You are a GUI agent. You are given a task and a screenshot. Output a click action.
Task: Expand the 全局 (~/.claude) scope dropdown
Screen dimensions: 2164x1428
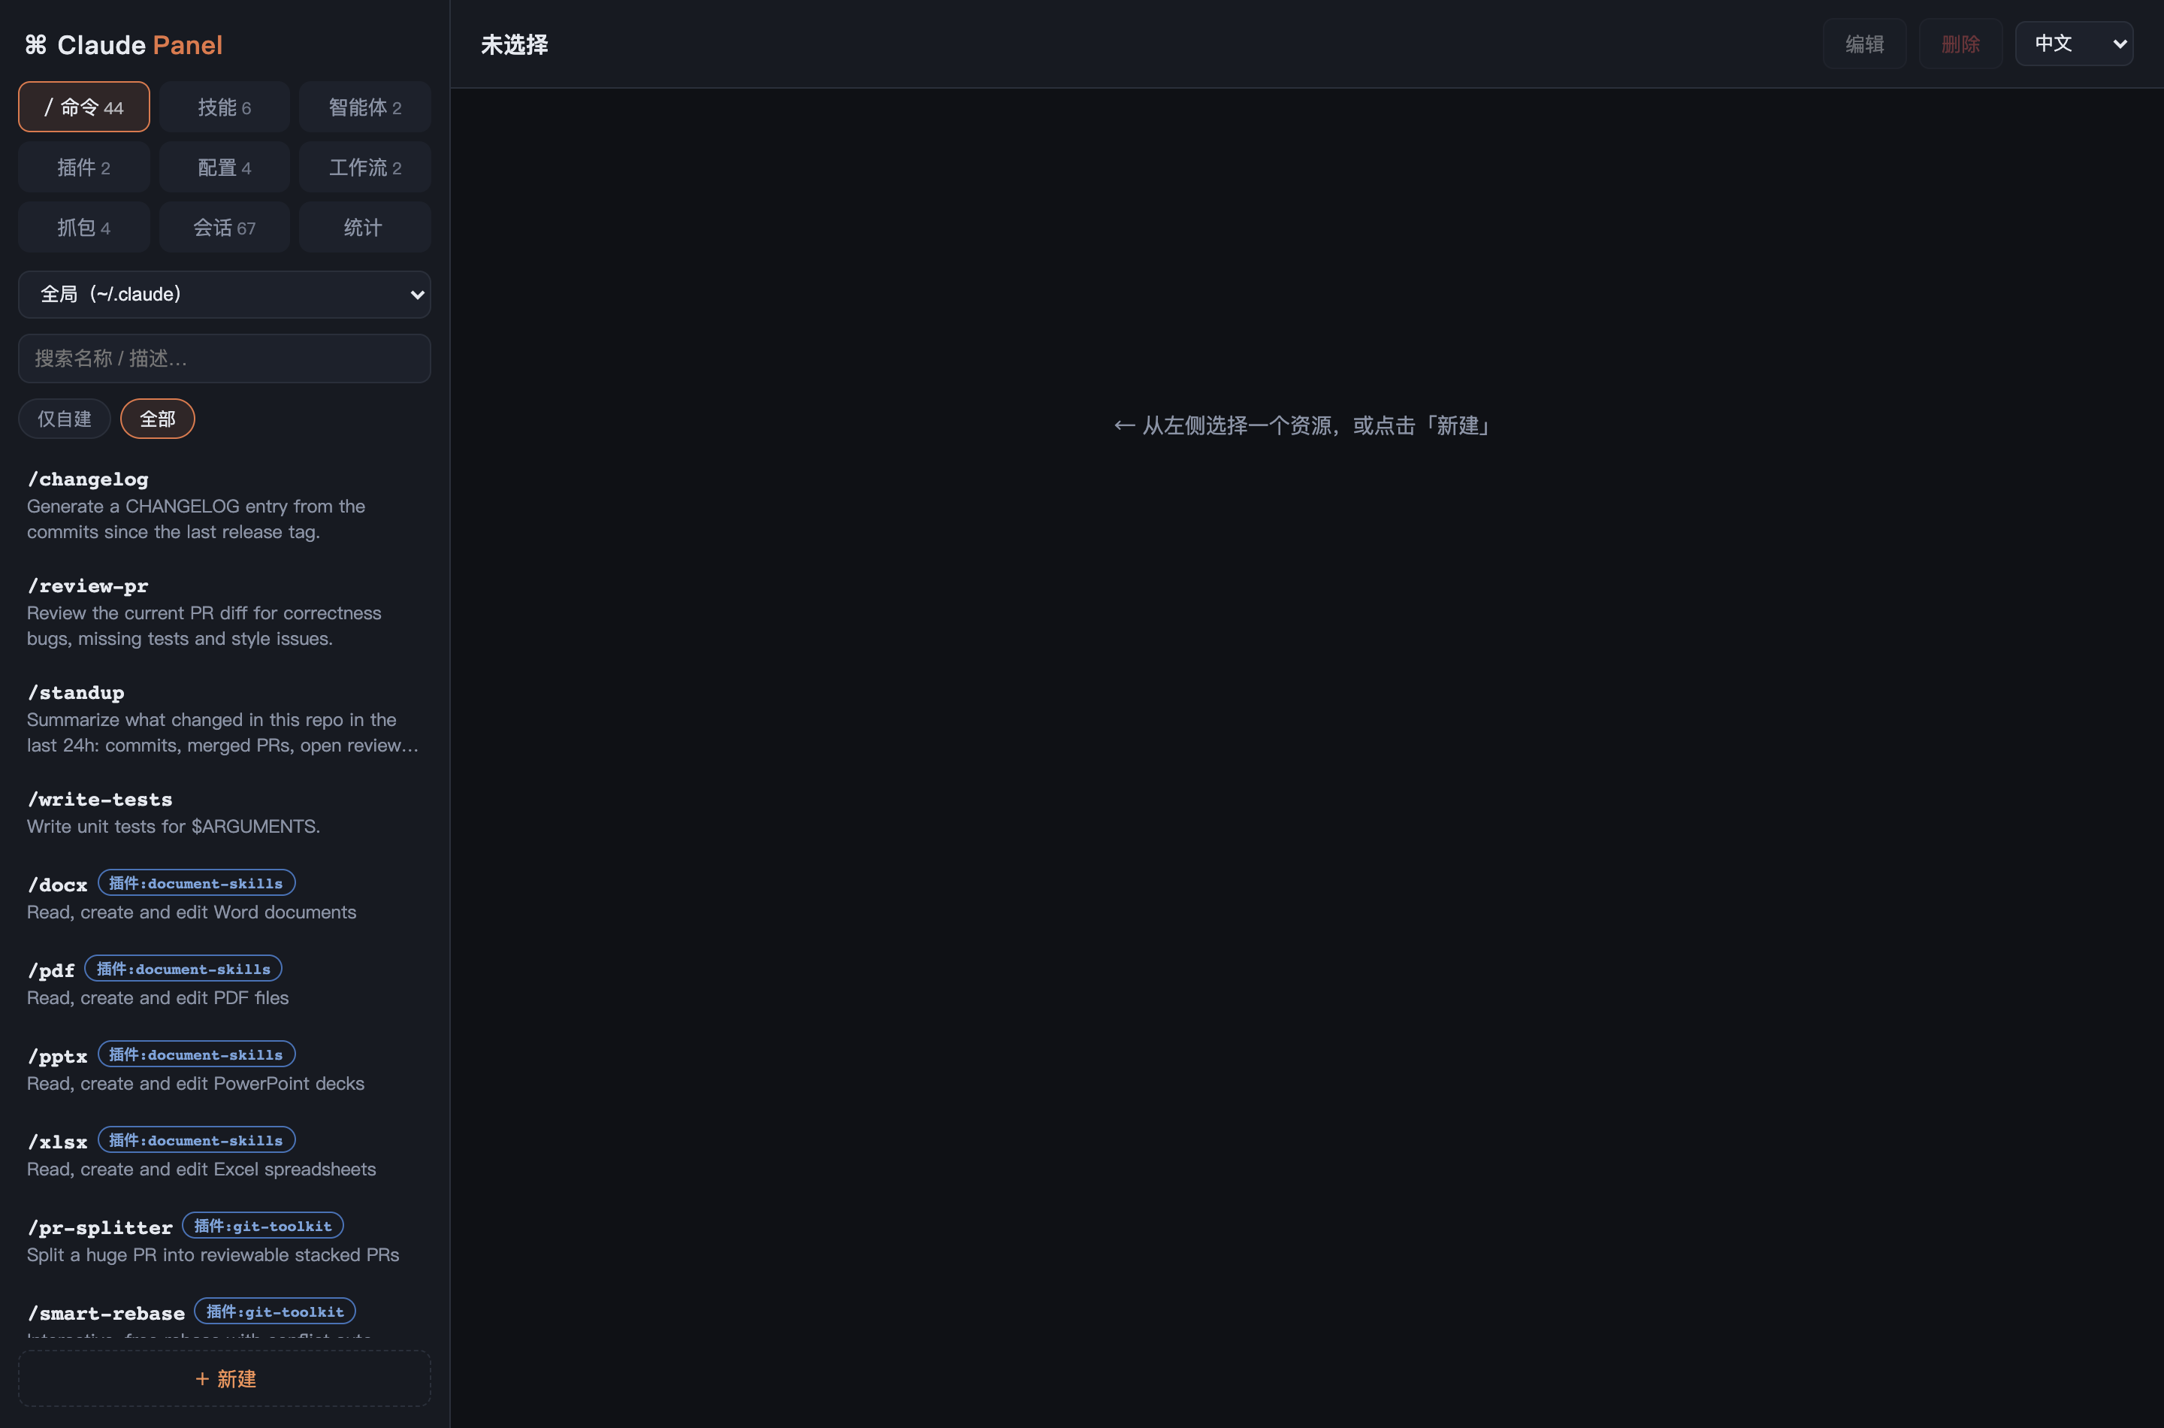[x=224, y=294]
